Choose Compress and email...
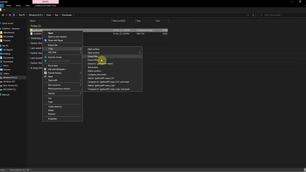The height and width of the screenshot is (172, 306). click(112, 75)
